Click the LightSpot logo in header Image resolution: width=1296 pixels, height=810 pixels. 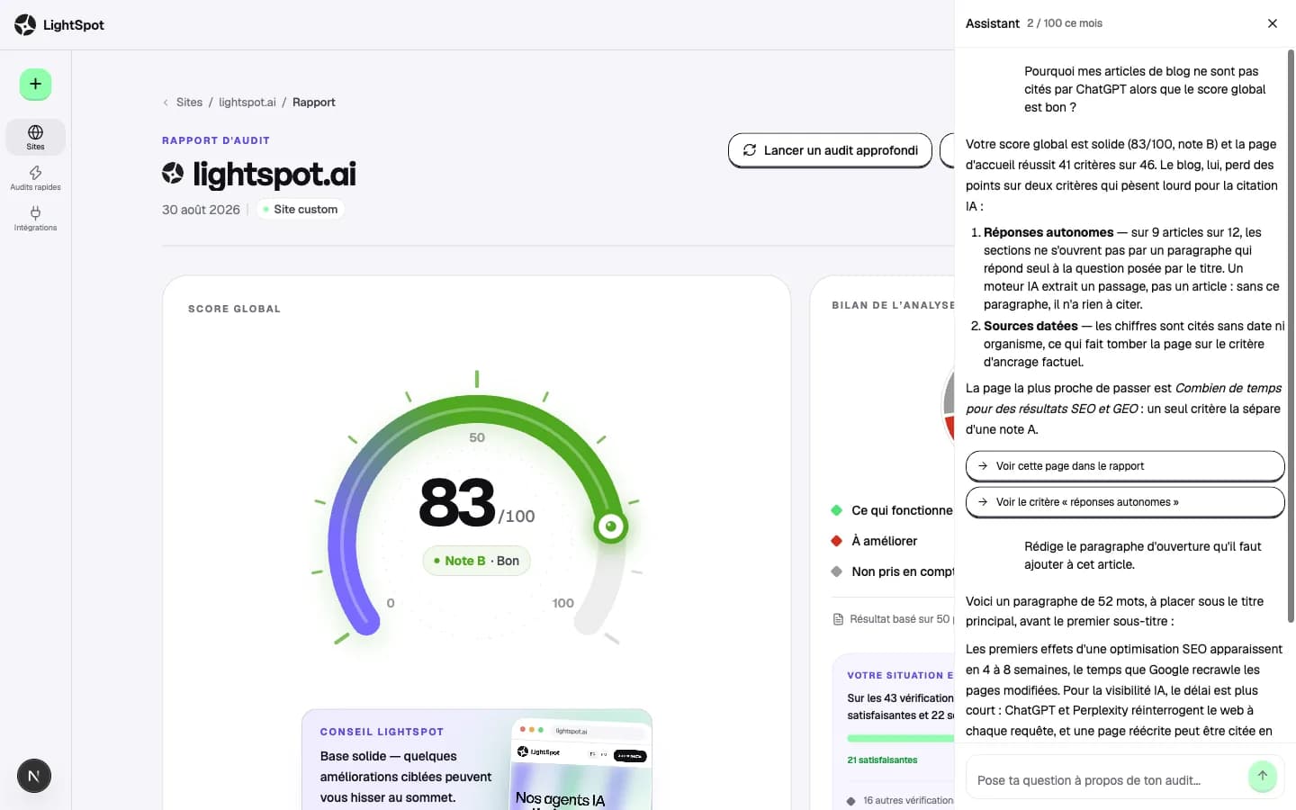tap(59, 25)
